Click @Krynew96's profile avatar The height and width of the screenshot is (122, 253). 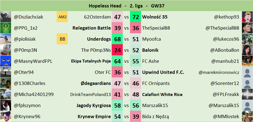[6, 116]
